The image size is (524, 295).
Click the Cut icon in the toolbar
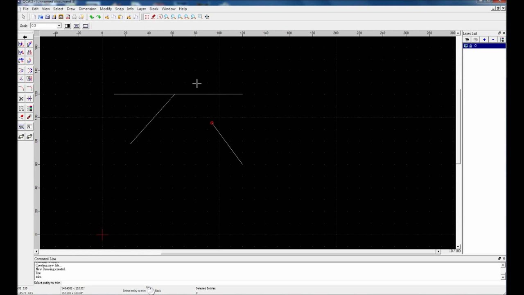coord(107,17)
